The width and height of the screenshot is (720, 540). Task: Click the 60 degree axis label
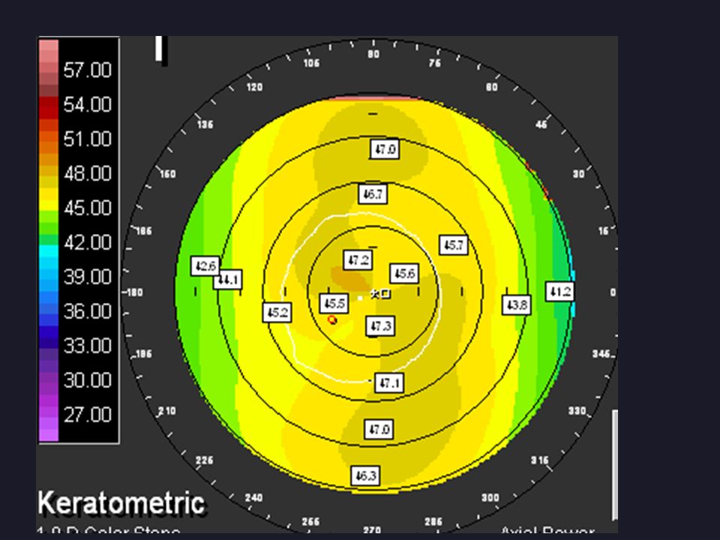(492, 87)
